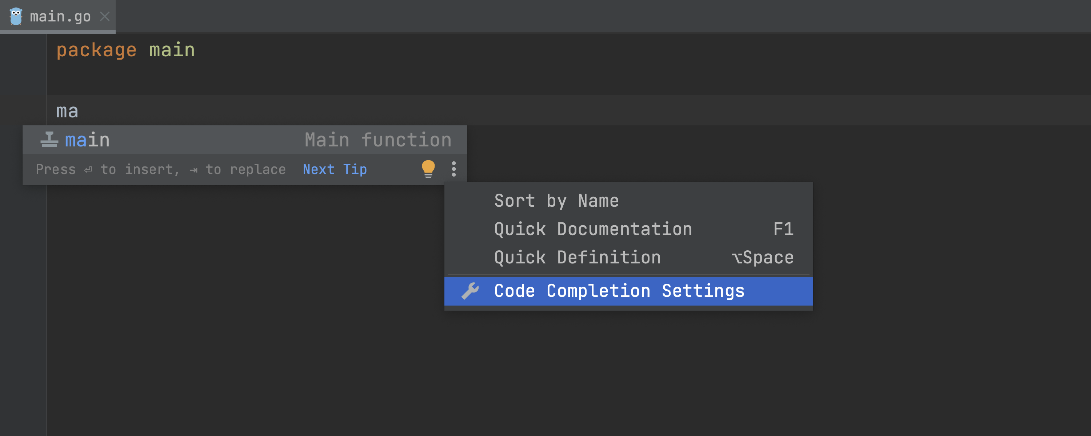Screen dimensions: 1091x436
Task: Place cursor after the typed "ma" text
Action: tap(79, 111)
